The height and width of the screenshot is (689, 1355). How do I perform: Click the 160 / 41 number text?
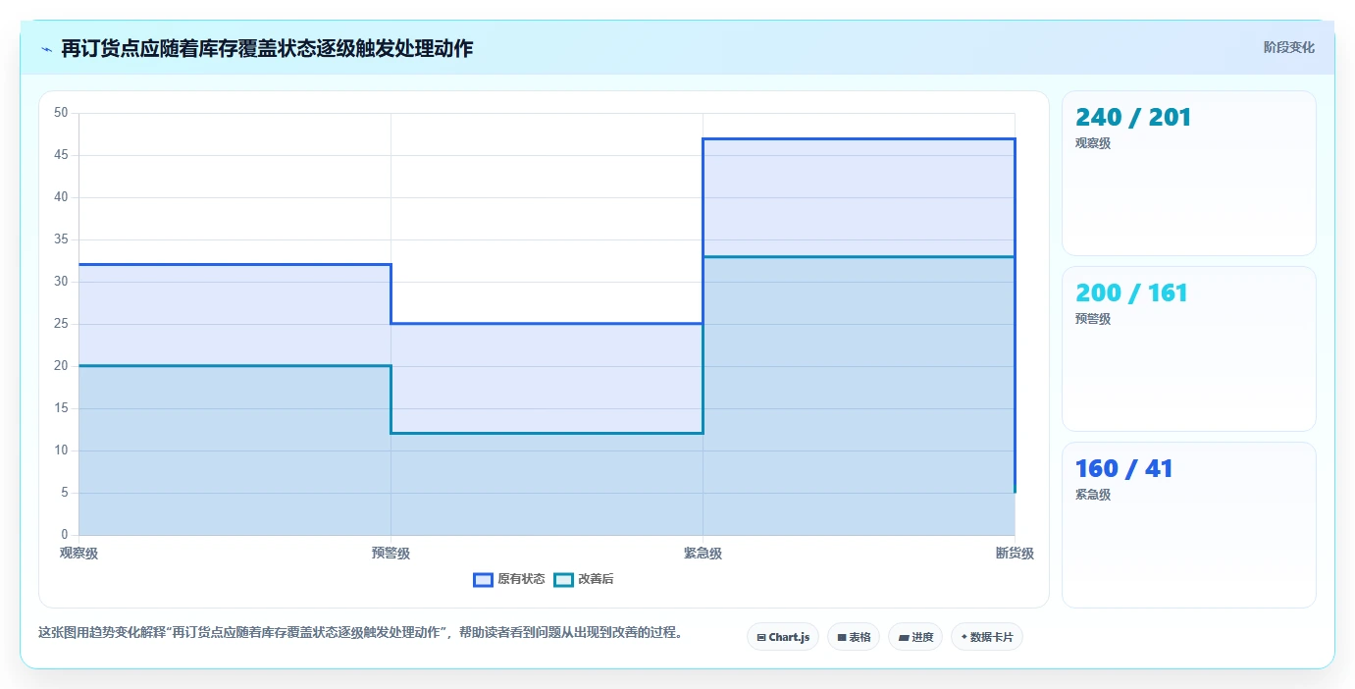coord(1124,469)
